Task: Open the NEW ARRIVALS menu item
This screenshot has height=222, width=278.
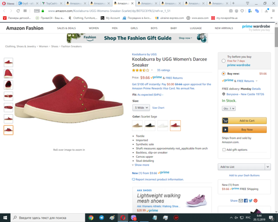Action: point(224,28)
